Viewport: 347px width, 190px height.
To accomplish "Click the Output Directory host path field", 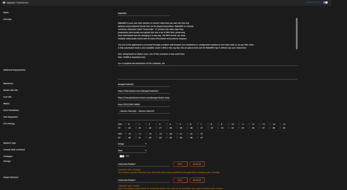I will [144, 180].
